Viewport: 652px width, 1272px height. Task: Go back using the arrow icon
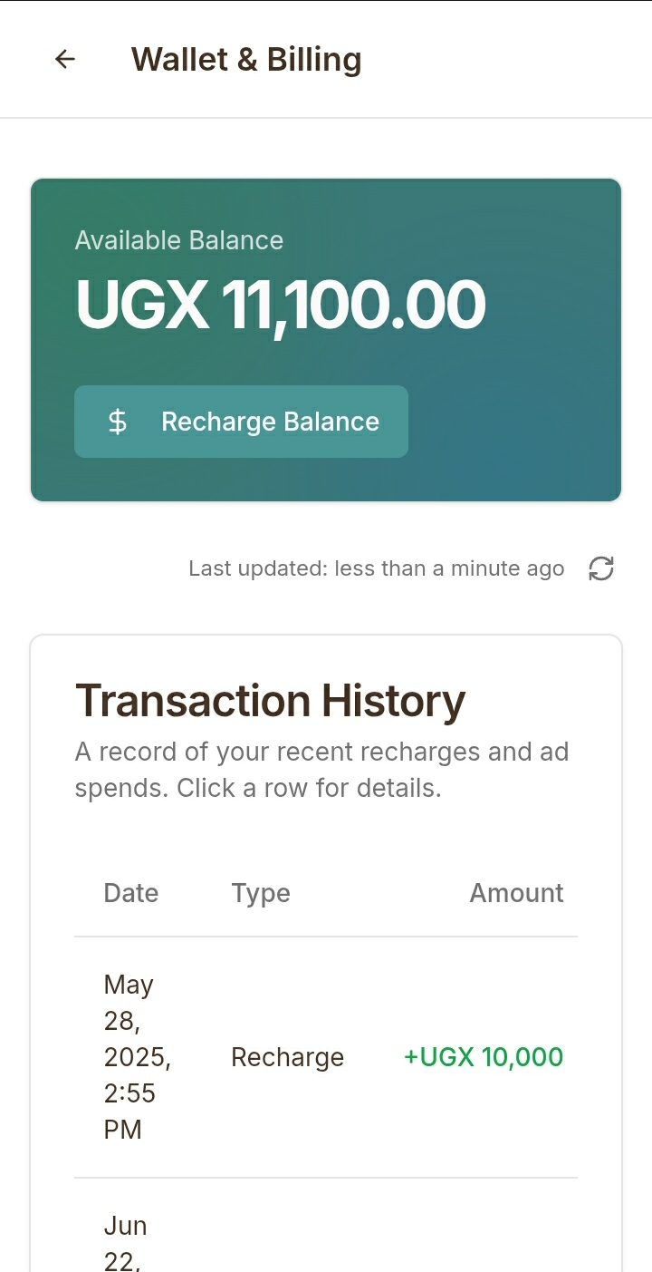pos(64,60)
